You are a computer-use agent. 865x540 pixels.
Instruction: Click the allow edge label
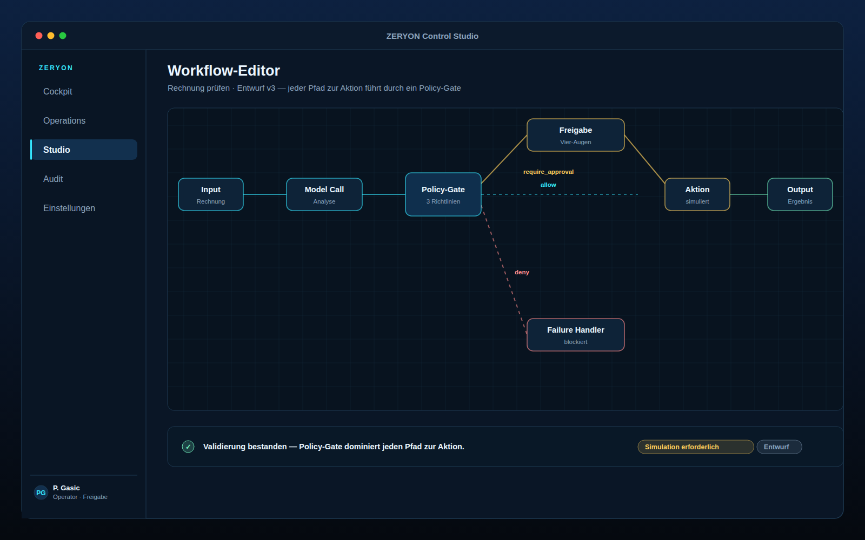pos(548,185)
